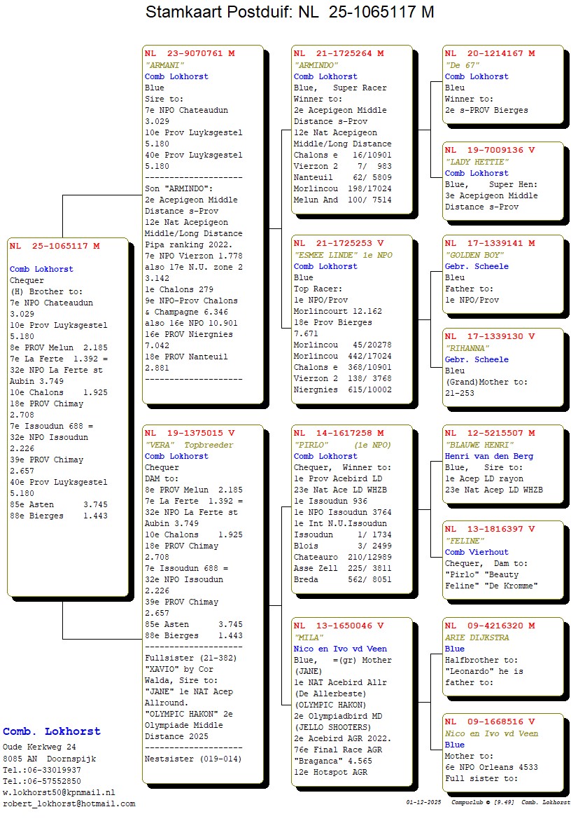Open the "ARMINDO" pedigree box name
The image size is (571, 821).
click(x=316, y=65)
